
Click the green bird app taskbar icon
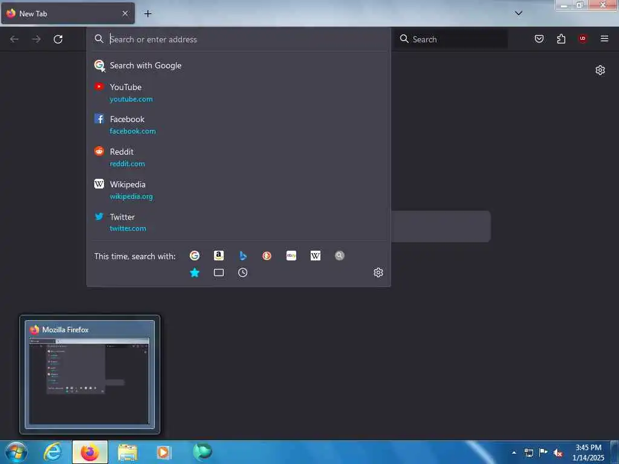(203, 452)
